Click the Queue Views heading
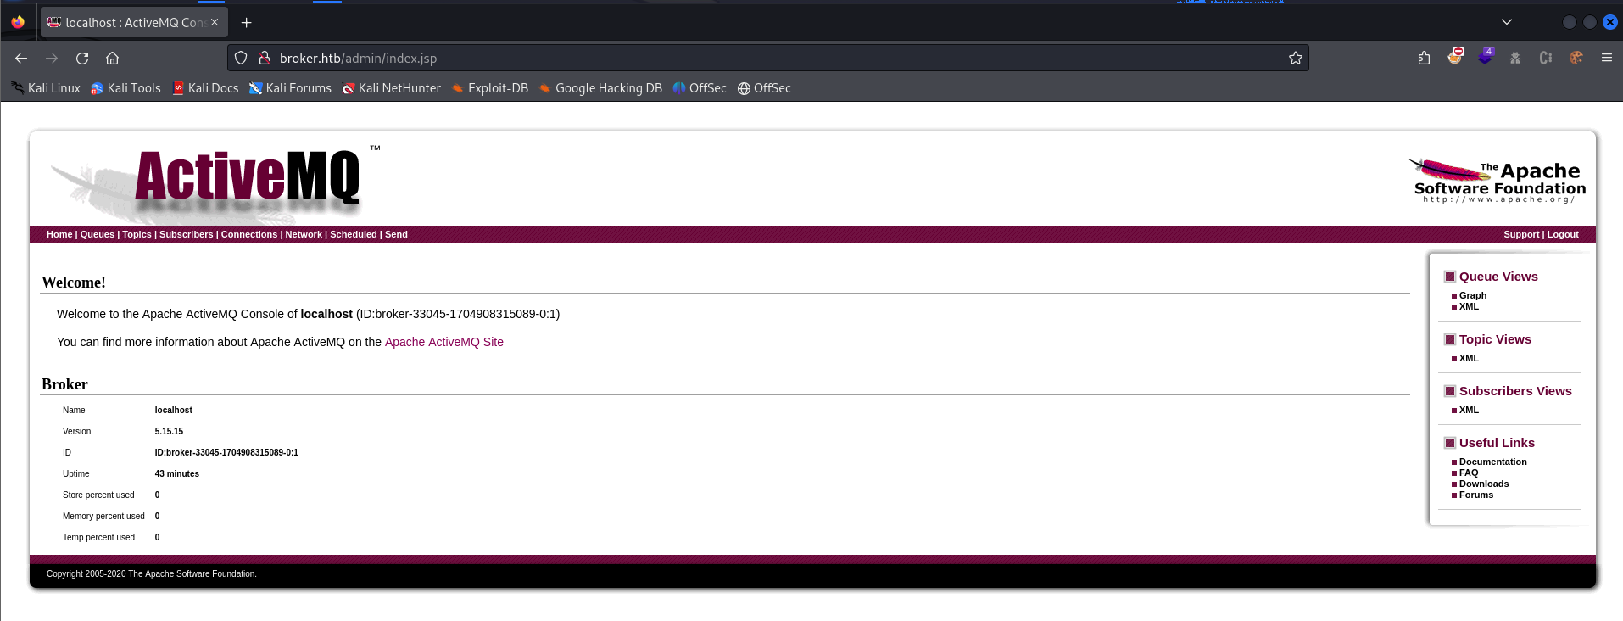This screenshot has width=1623, height=621. pos(1498,277)
